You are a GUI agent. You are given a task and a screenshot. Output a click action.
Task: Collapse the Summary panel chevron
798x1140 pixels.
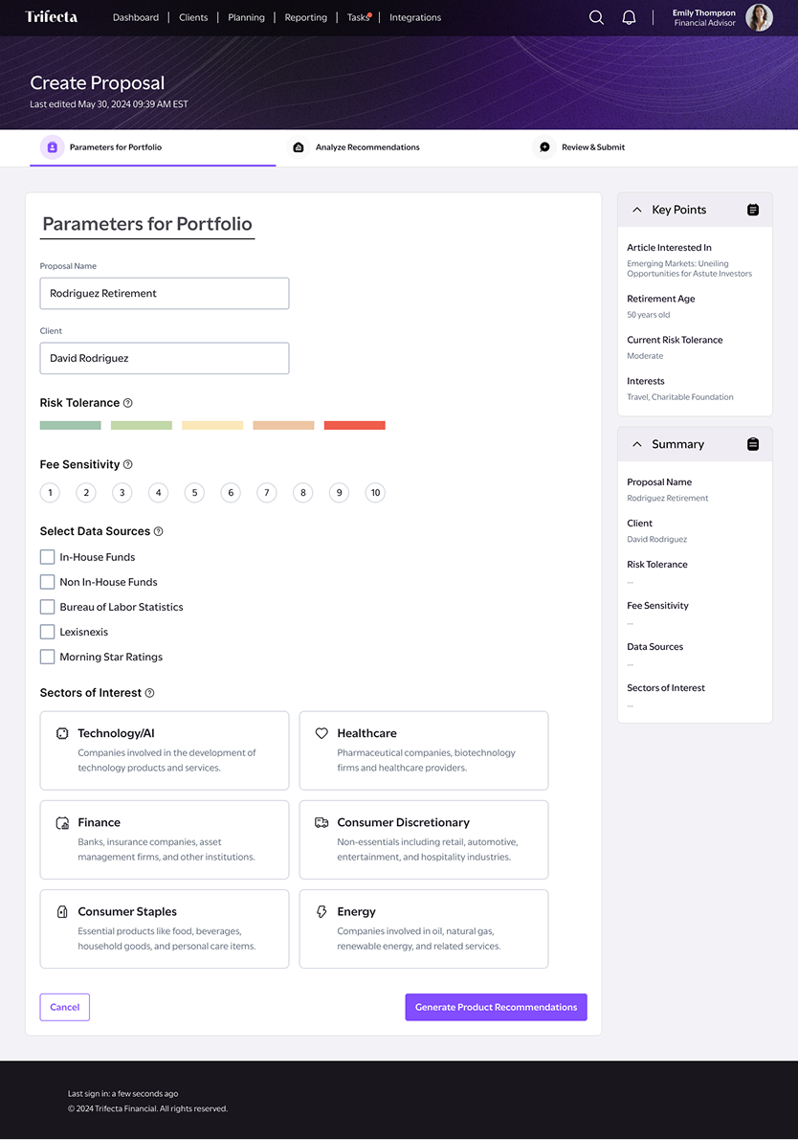click(x=637, y=444)
